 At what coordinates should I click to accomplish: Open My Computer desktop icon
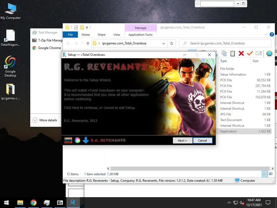[11, 11]
